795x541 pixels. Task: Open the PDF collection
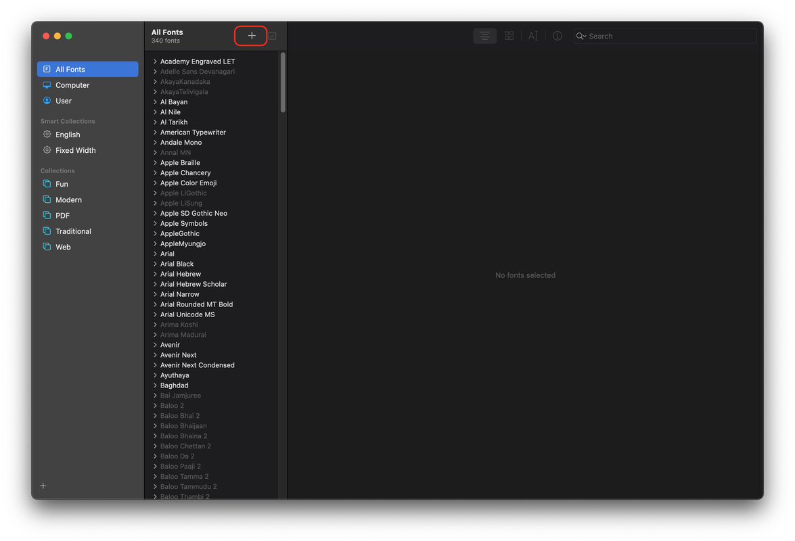pyautogui.click(x=88, y=216)
